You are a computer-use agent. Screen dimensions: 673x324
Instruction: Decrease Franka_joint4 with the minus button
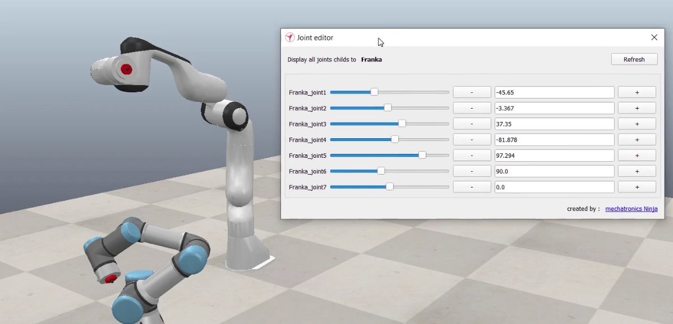pos(472,139)
